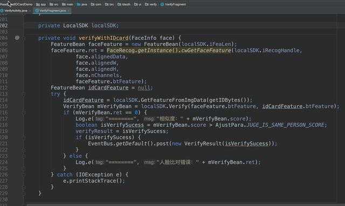Image resolution: width=345 pixels, height=206 pixels.
Task: Click the localSDK field declaration name
Action: (x=103, y=25)
